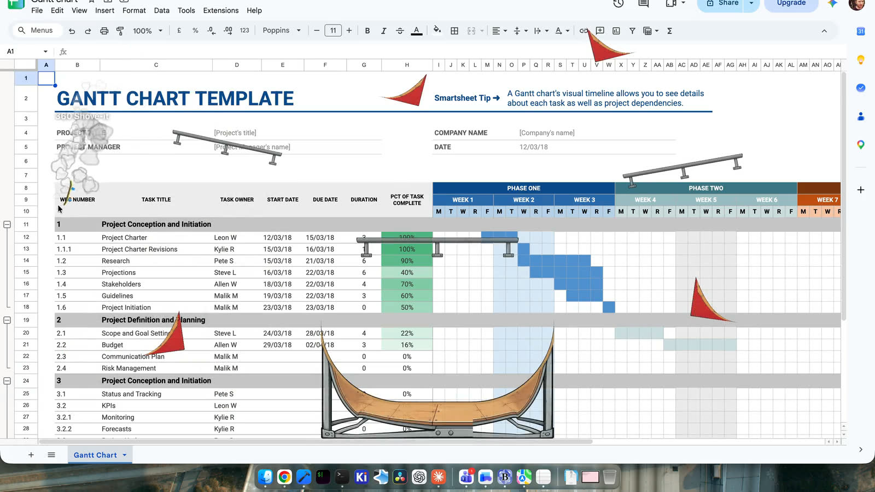This screenshot has height=492, width=875.
Task: Open Google Calendar in side panel
Action: click(x=861, y=31)
